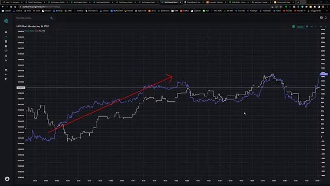Open the table grid icon in the sidebar
Screen dimensions: 330x186
click(x=6, y=41)
